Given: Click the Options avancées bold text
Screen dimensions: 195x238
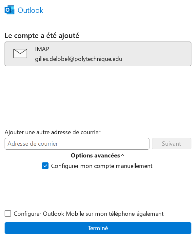Looking at the screenshot, I should point(95,156).
